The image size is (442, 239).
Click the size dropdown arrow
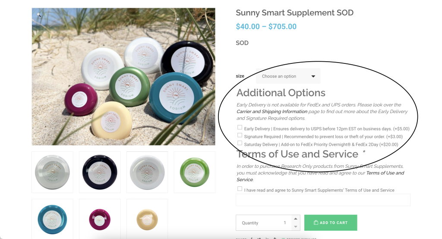313,76
